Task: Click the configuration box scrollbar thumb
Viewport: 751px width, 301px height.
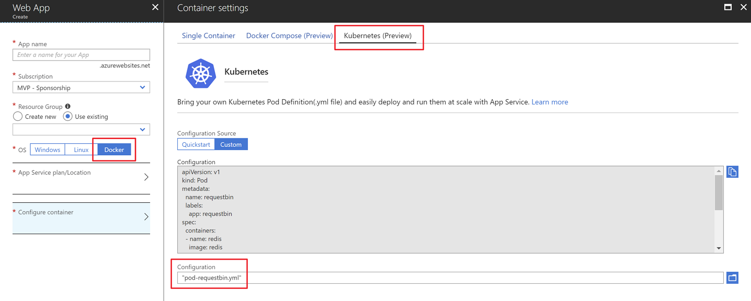Action: point(719,192)
